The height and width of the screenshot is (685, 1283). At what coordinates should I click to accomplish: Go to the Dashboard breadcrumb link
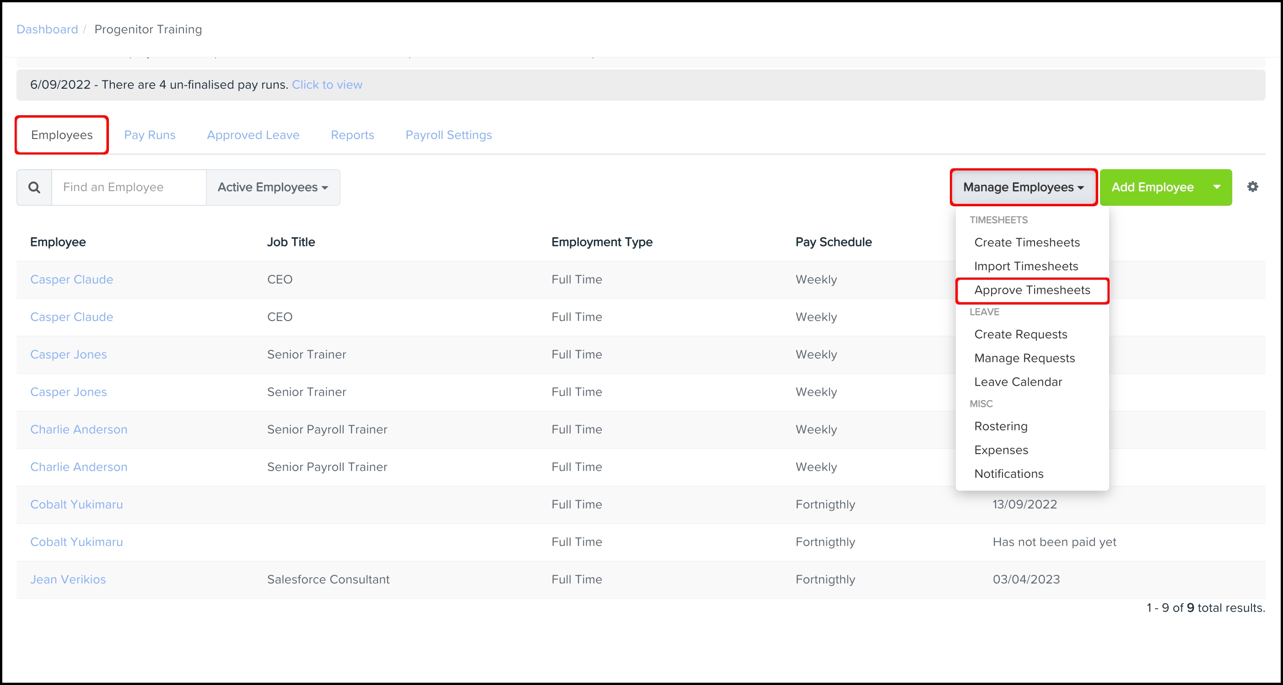tap(47, 29)
